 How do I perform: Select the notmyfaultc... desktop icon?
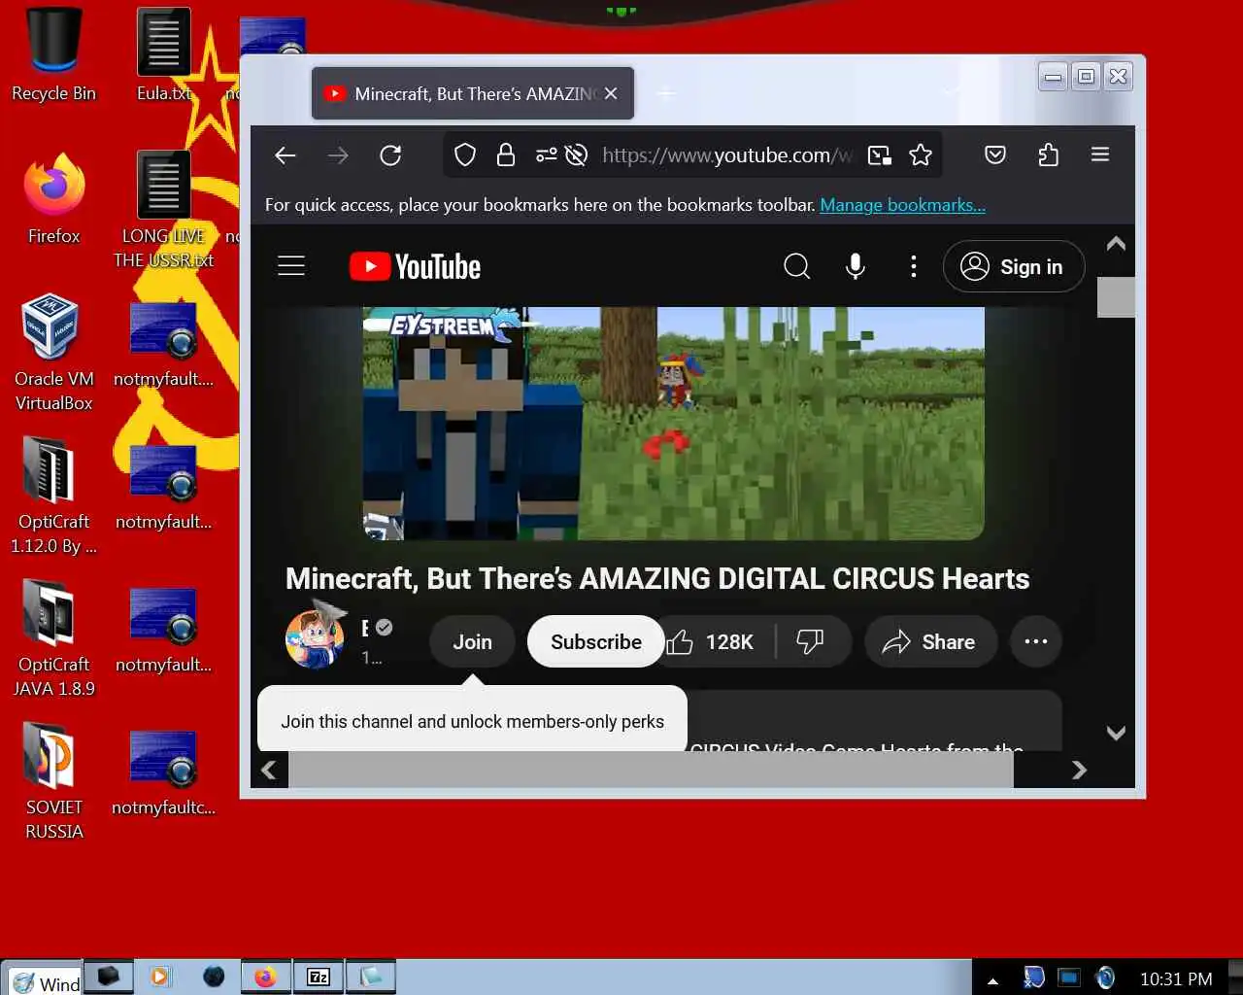[x=163, y=772]
